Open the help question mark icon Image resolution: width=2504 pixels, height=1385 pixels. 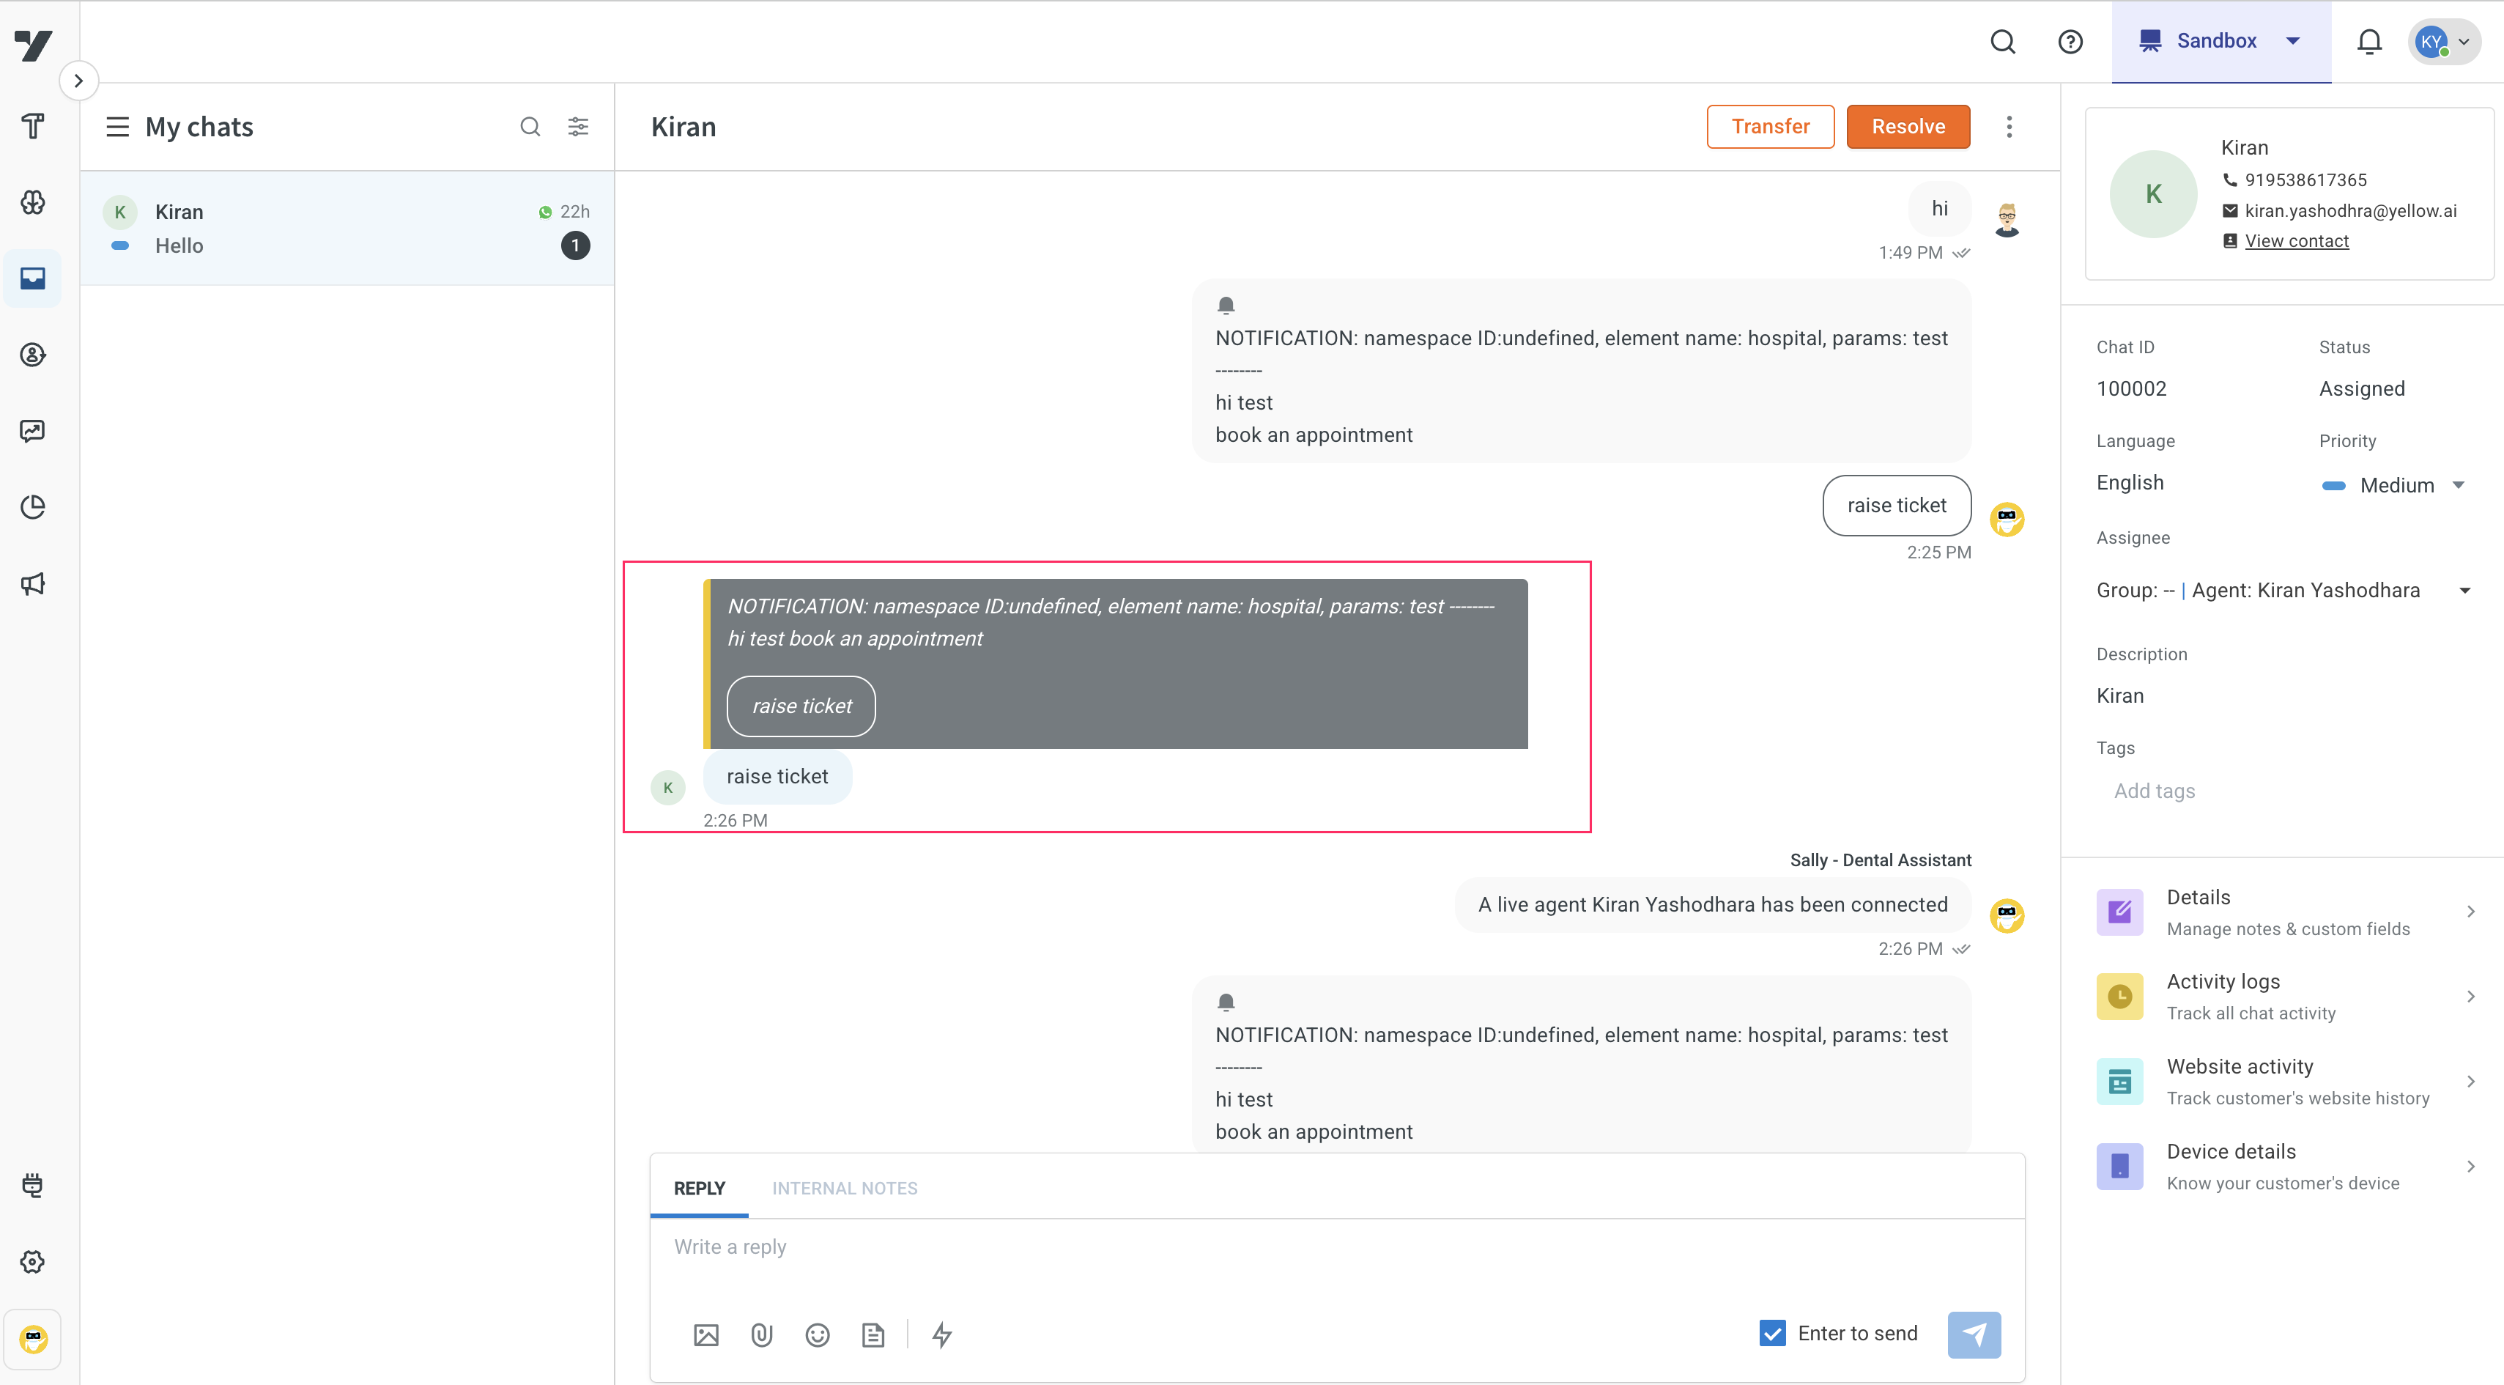tap(2070, 42)
